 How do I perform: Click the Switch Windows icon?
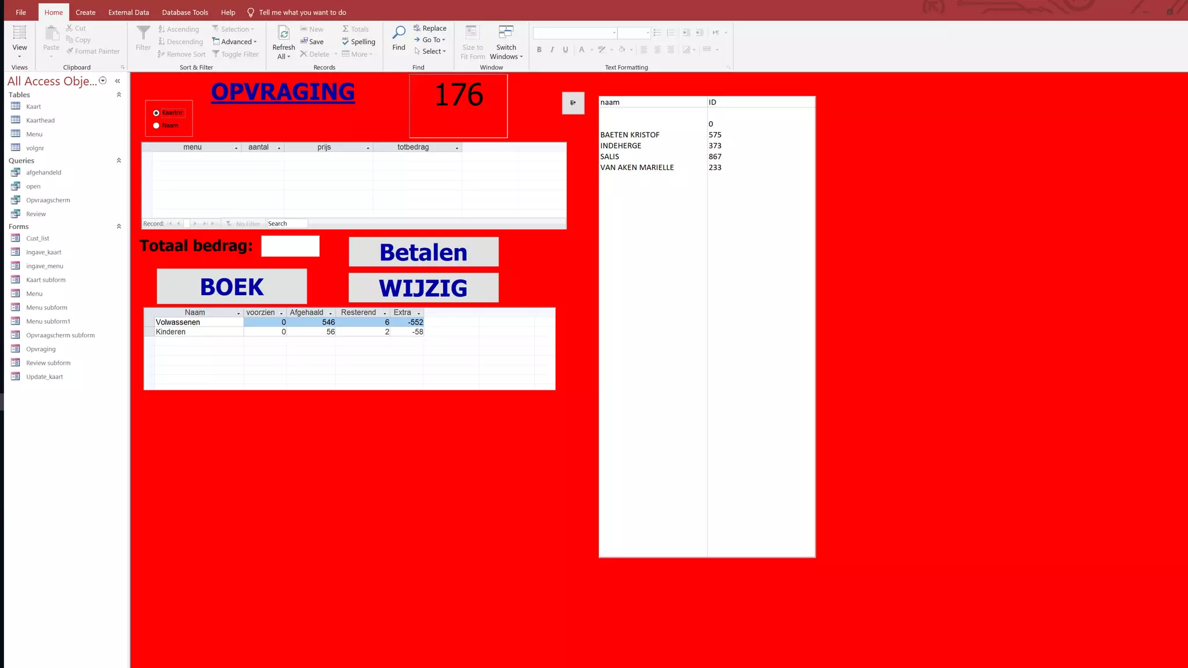point(506,32)
